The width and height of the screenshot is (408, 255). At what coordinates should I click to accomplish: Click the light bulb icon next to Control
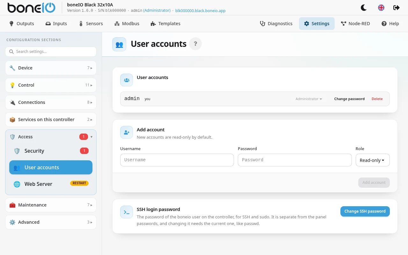(x=12, y=85)
